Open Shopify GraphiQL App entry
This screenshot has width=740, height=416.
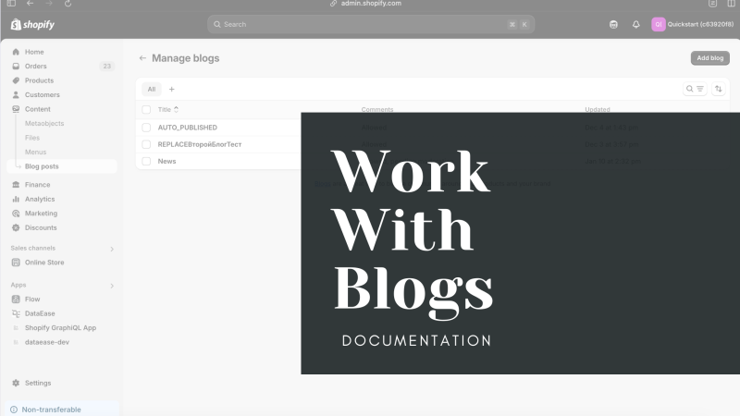coord(60,328)
